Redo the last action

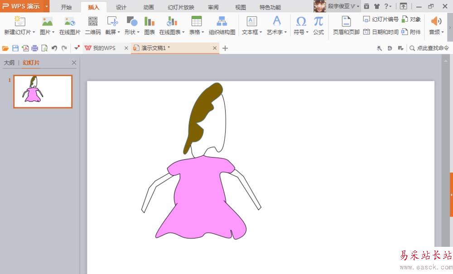(x=64, y=48)
